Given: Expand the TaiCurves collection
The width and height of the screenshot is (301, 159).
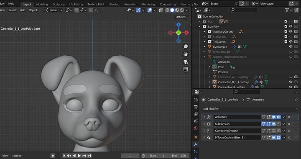Looking at the screenshot, I should [204, 42].
